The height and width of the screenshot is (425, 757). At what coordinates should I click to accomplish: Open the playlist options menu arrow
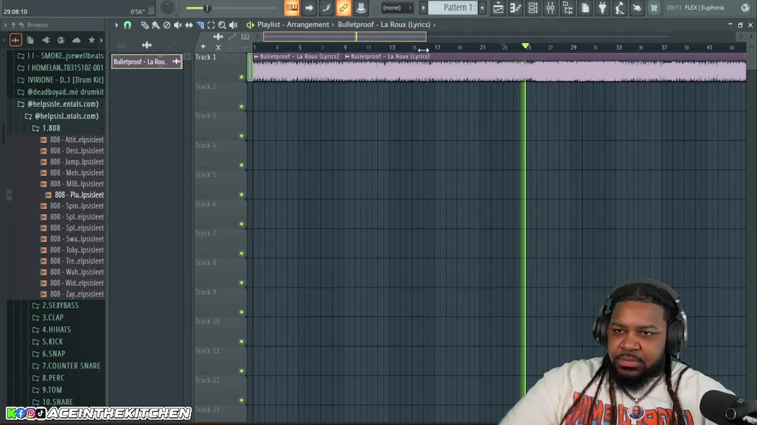(x=117, y=25)
